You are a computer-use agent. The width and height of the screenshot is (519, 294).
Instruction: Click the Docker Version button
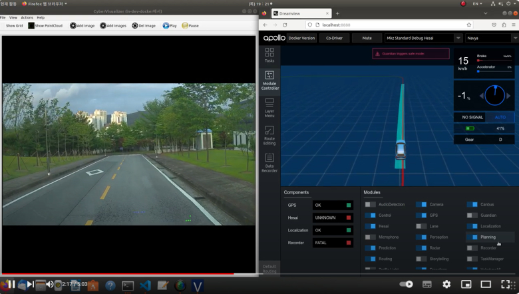pos(301,38)
